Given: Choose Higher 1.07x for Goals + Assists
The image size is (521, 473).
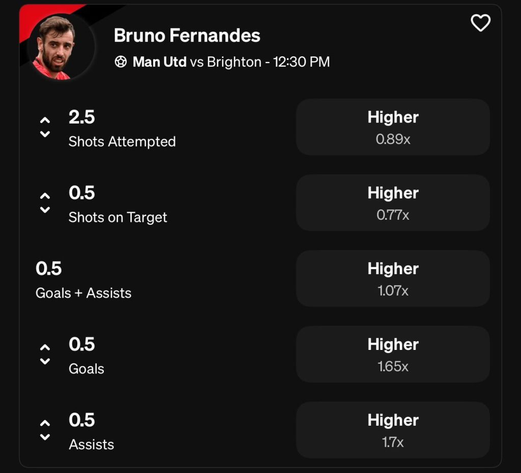Looking at the screenshot, I should 393,279.
